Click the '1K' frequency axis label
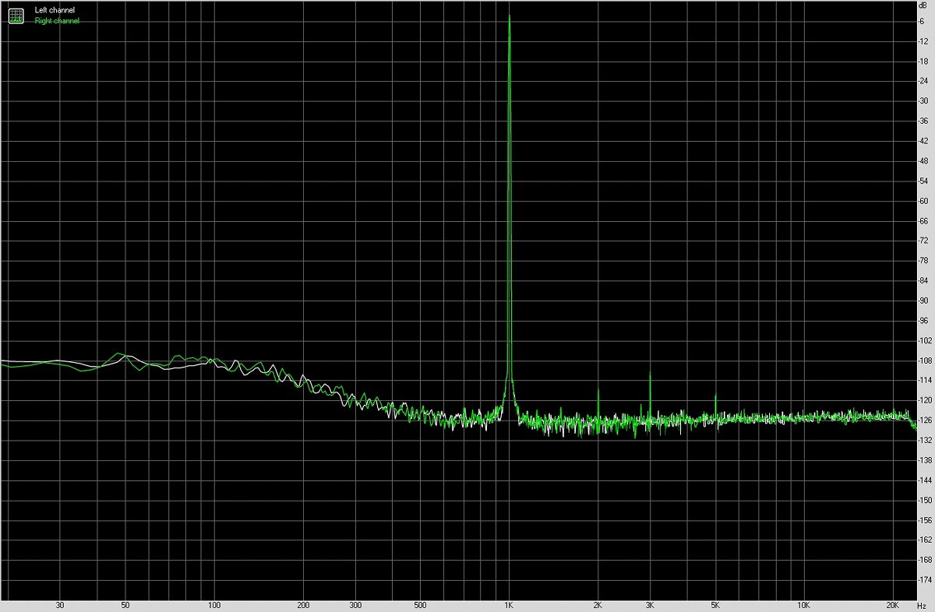This screenshot has width=935, height=612. point(509,605)
